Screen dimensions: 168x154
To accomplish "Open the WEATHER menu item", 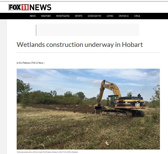I will pyautogui.click(x=46, y=16).
